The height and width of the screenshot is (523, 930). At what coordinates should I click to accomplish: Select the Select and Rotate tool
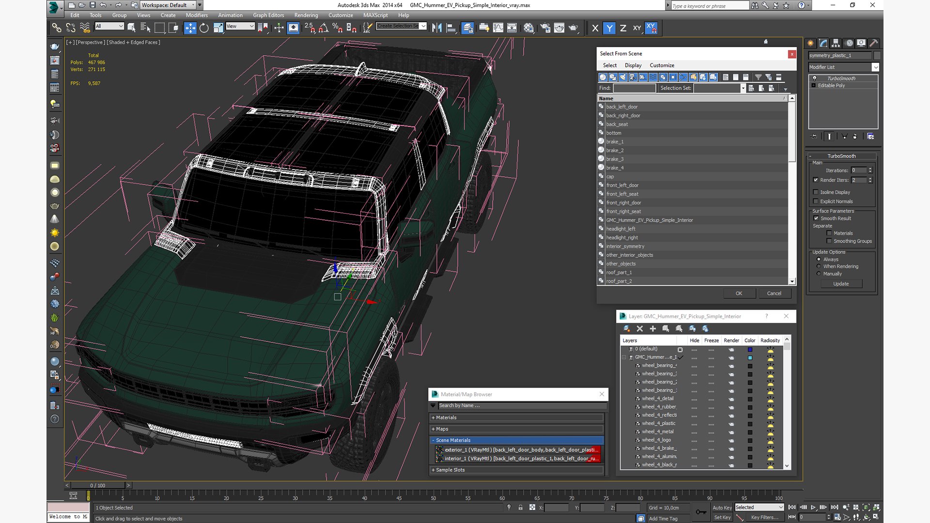(204, 28)
